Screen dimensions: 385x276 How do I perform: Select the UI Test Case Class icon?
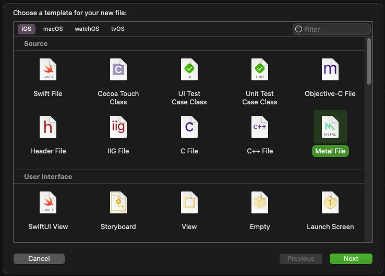click(189, 69)
